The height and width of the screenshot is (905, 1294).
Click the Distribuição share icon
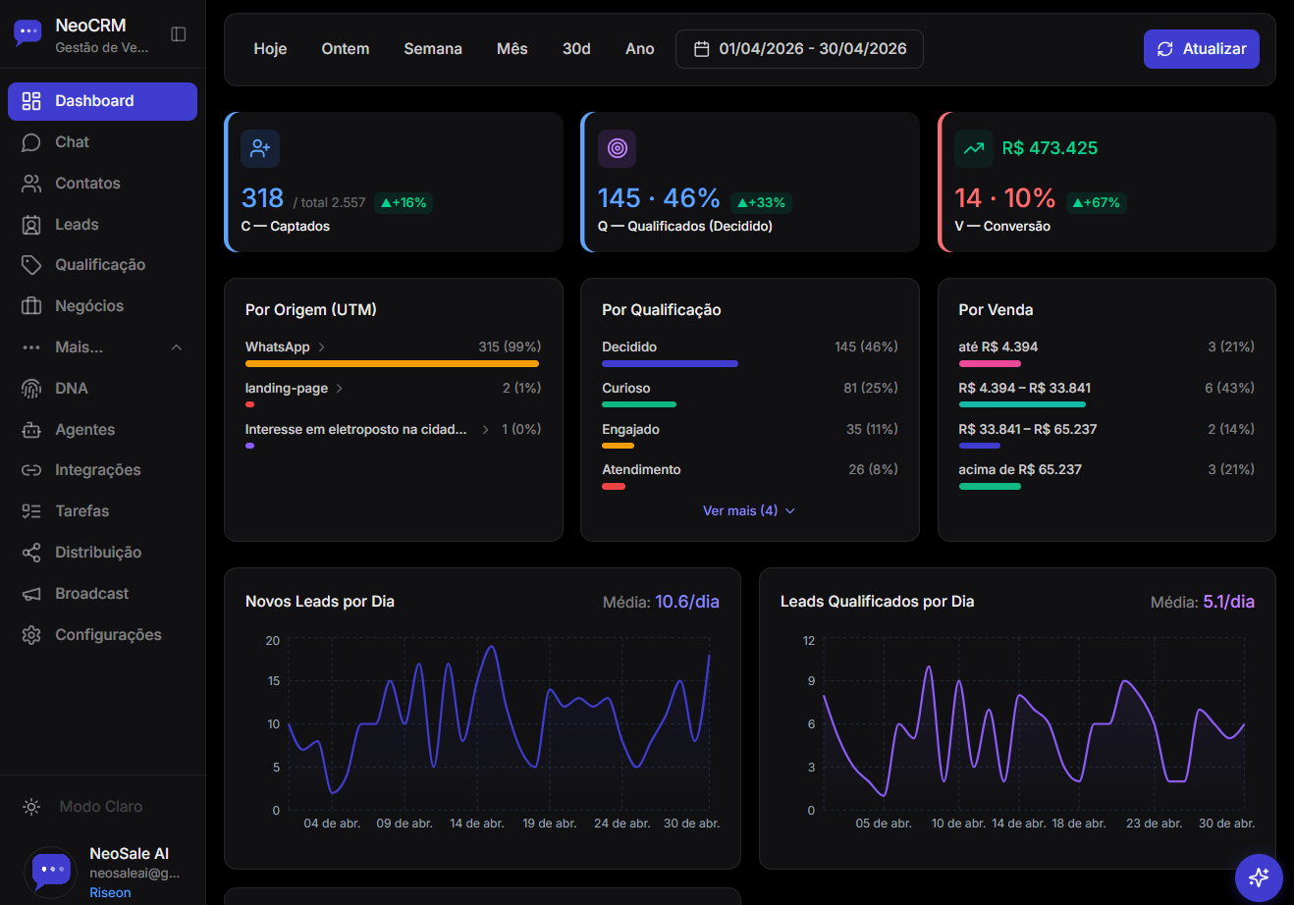coord(31,553)
